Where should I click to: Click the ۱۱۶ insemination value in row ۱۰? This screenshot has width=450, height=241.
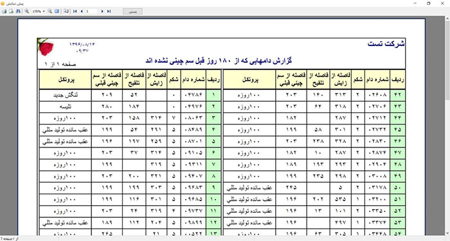[x=134, y=199]
